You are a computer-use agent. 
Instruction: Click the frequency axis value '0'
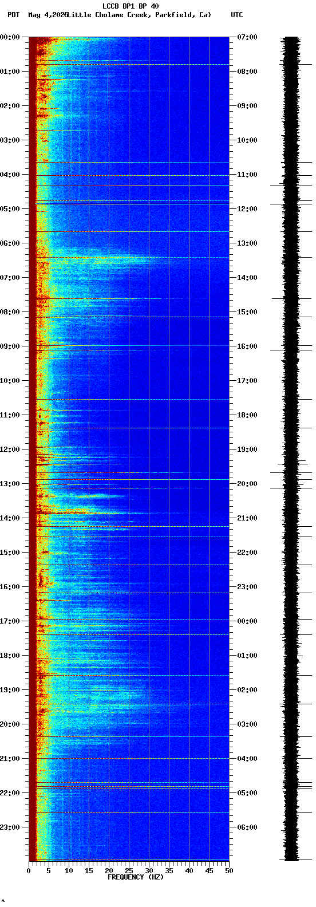pyautogui.click(x=29, y=871)
